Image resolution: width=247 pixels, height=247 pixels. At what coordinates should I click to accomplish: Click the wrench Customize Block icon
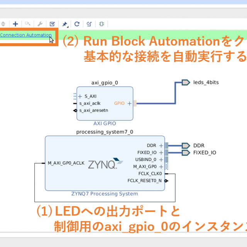(x=40, y=24)
